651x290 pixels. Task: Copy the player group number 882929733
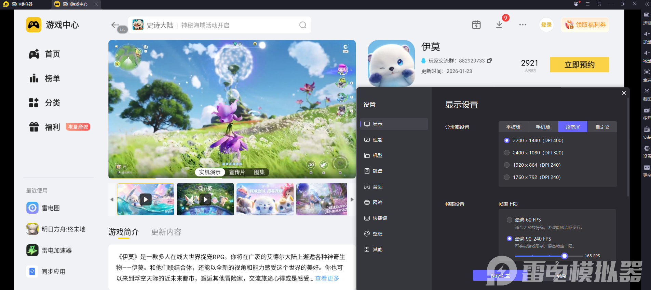click(489, 61)
